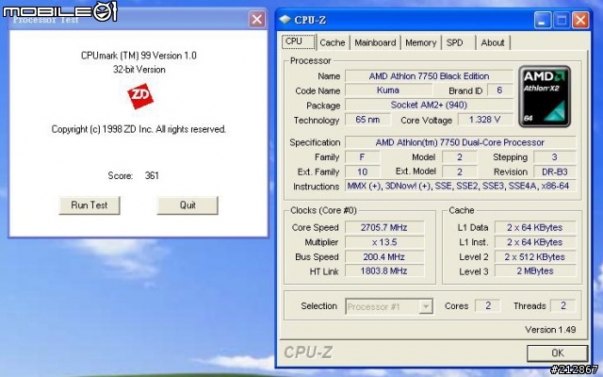Click the Version 1.49 text

tap(550, 330)
